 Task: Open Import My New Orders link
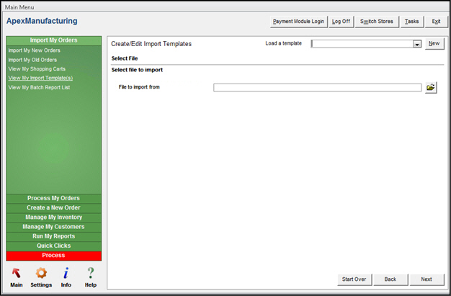[35, 50]
